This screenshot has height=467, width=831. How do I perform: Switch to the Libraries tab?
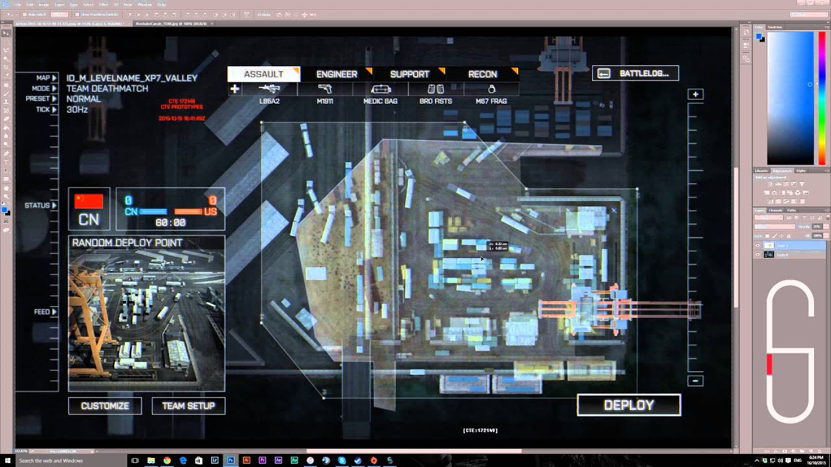point(761,171)
